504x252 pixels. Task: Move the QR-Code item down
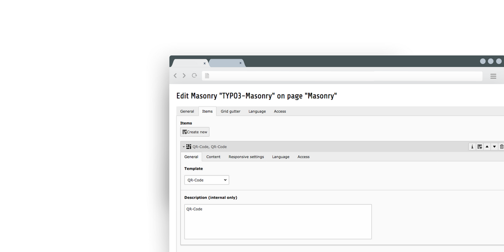click(x=494, y=147)
